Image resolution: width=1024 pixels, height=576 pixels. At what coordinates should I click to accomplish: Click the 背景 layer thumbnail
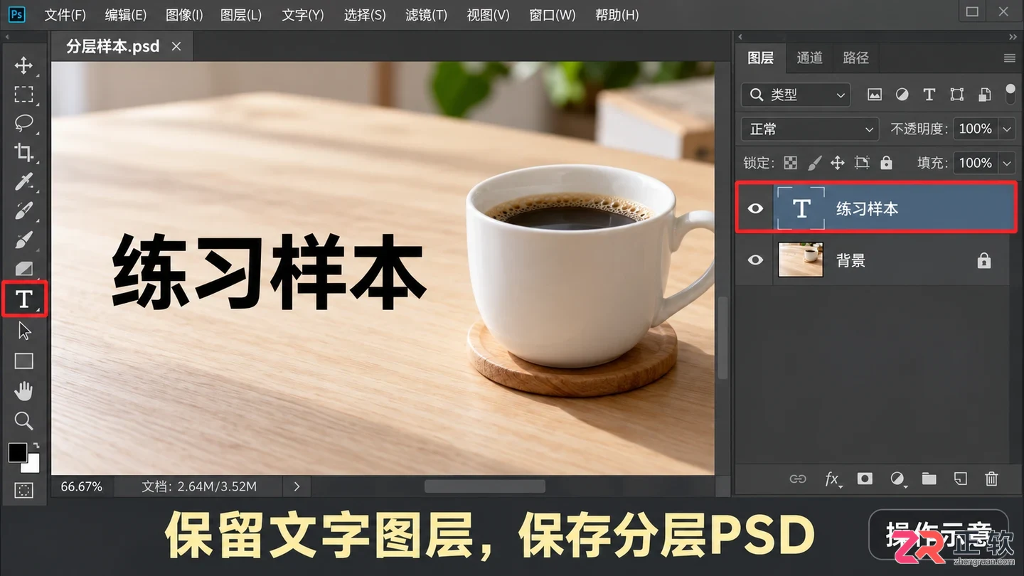[x=801, y=260]
